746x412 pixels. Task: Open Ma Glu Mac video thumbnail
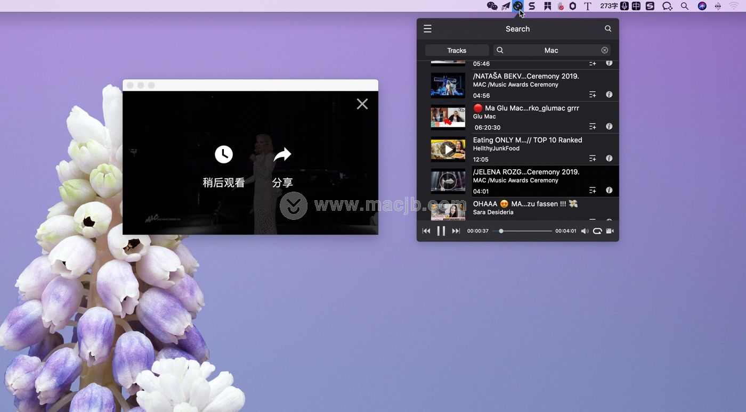coord(448,118)
